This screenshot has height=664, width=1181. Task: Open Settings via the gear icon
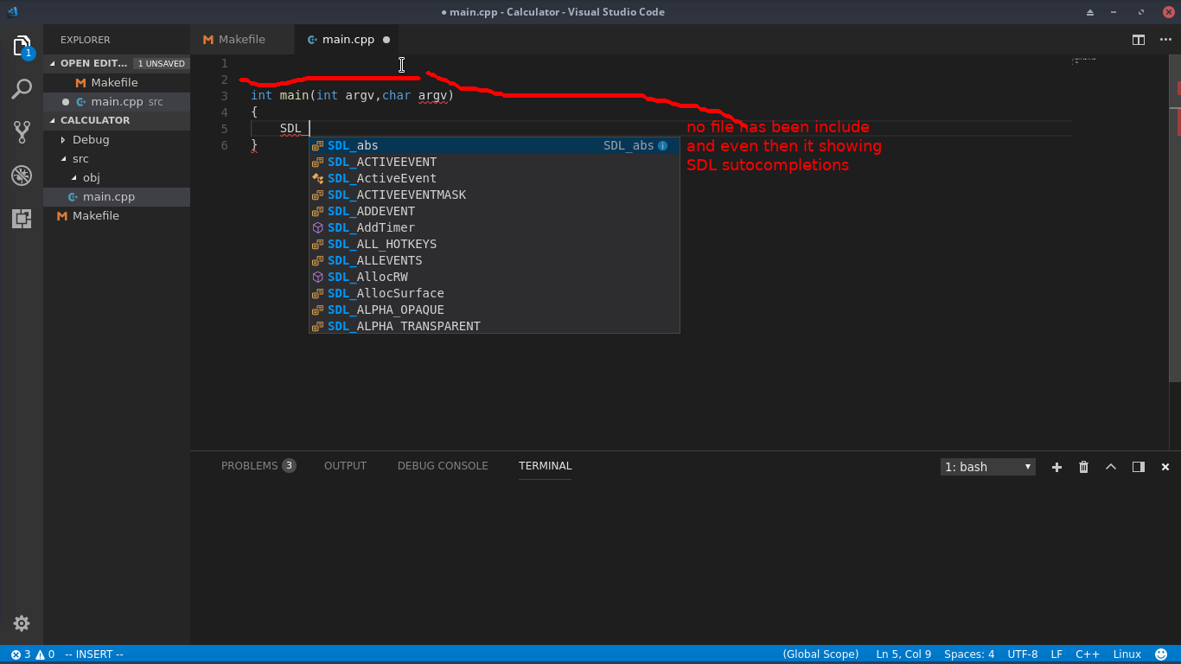click(22, 623)
